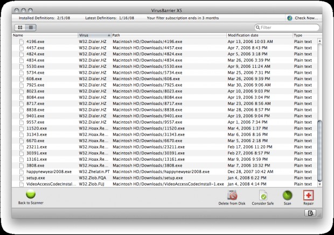The image size is (334, 235).
Task: Select the 8084.exe file name
Action: (36, 97)
